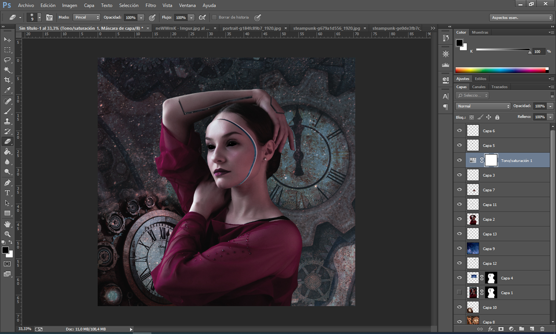Show hidden layer Capa 1
The image size is (556, 334).
(x=459, y=292)
